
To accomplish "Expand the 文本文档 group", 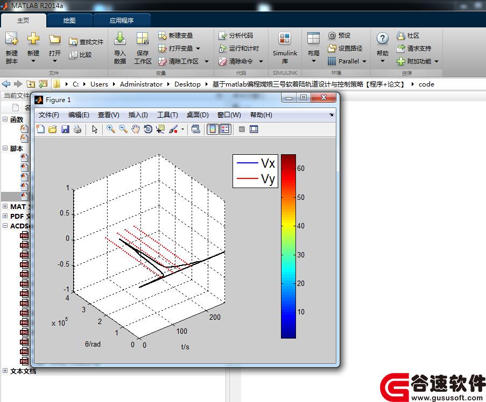I will point(5,370).
